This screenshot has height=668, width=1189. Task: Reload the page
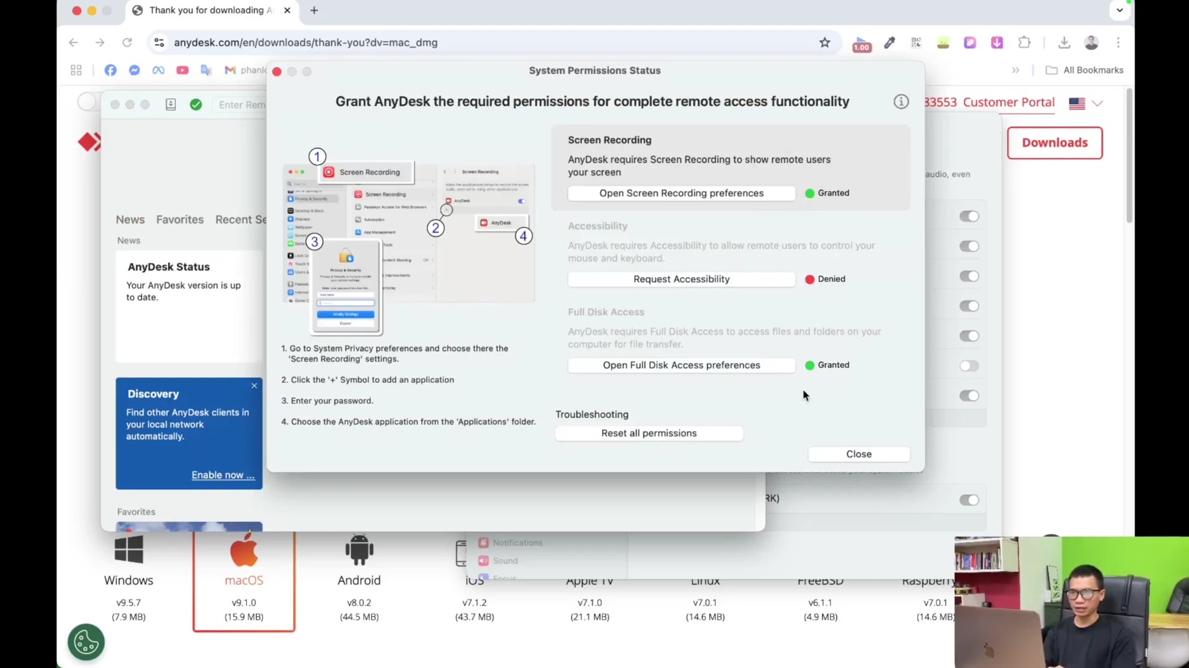pos(127,43)
